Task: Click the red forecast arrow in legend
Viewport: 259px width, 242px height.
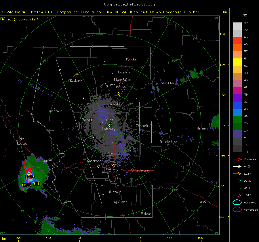Action: point(237,159)
